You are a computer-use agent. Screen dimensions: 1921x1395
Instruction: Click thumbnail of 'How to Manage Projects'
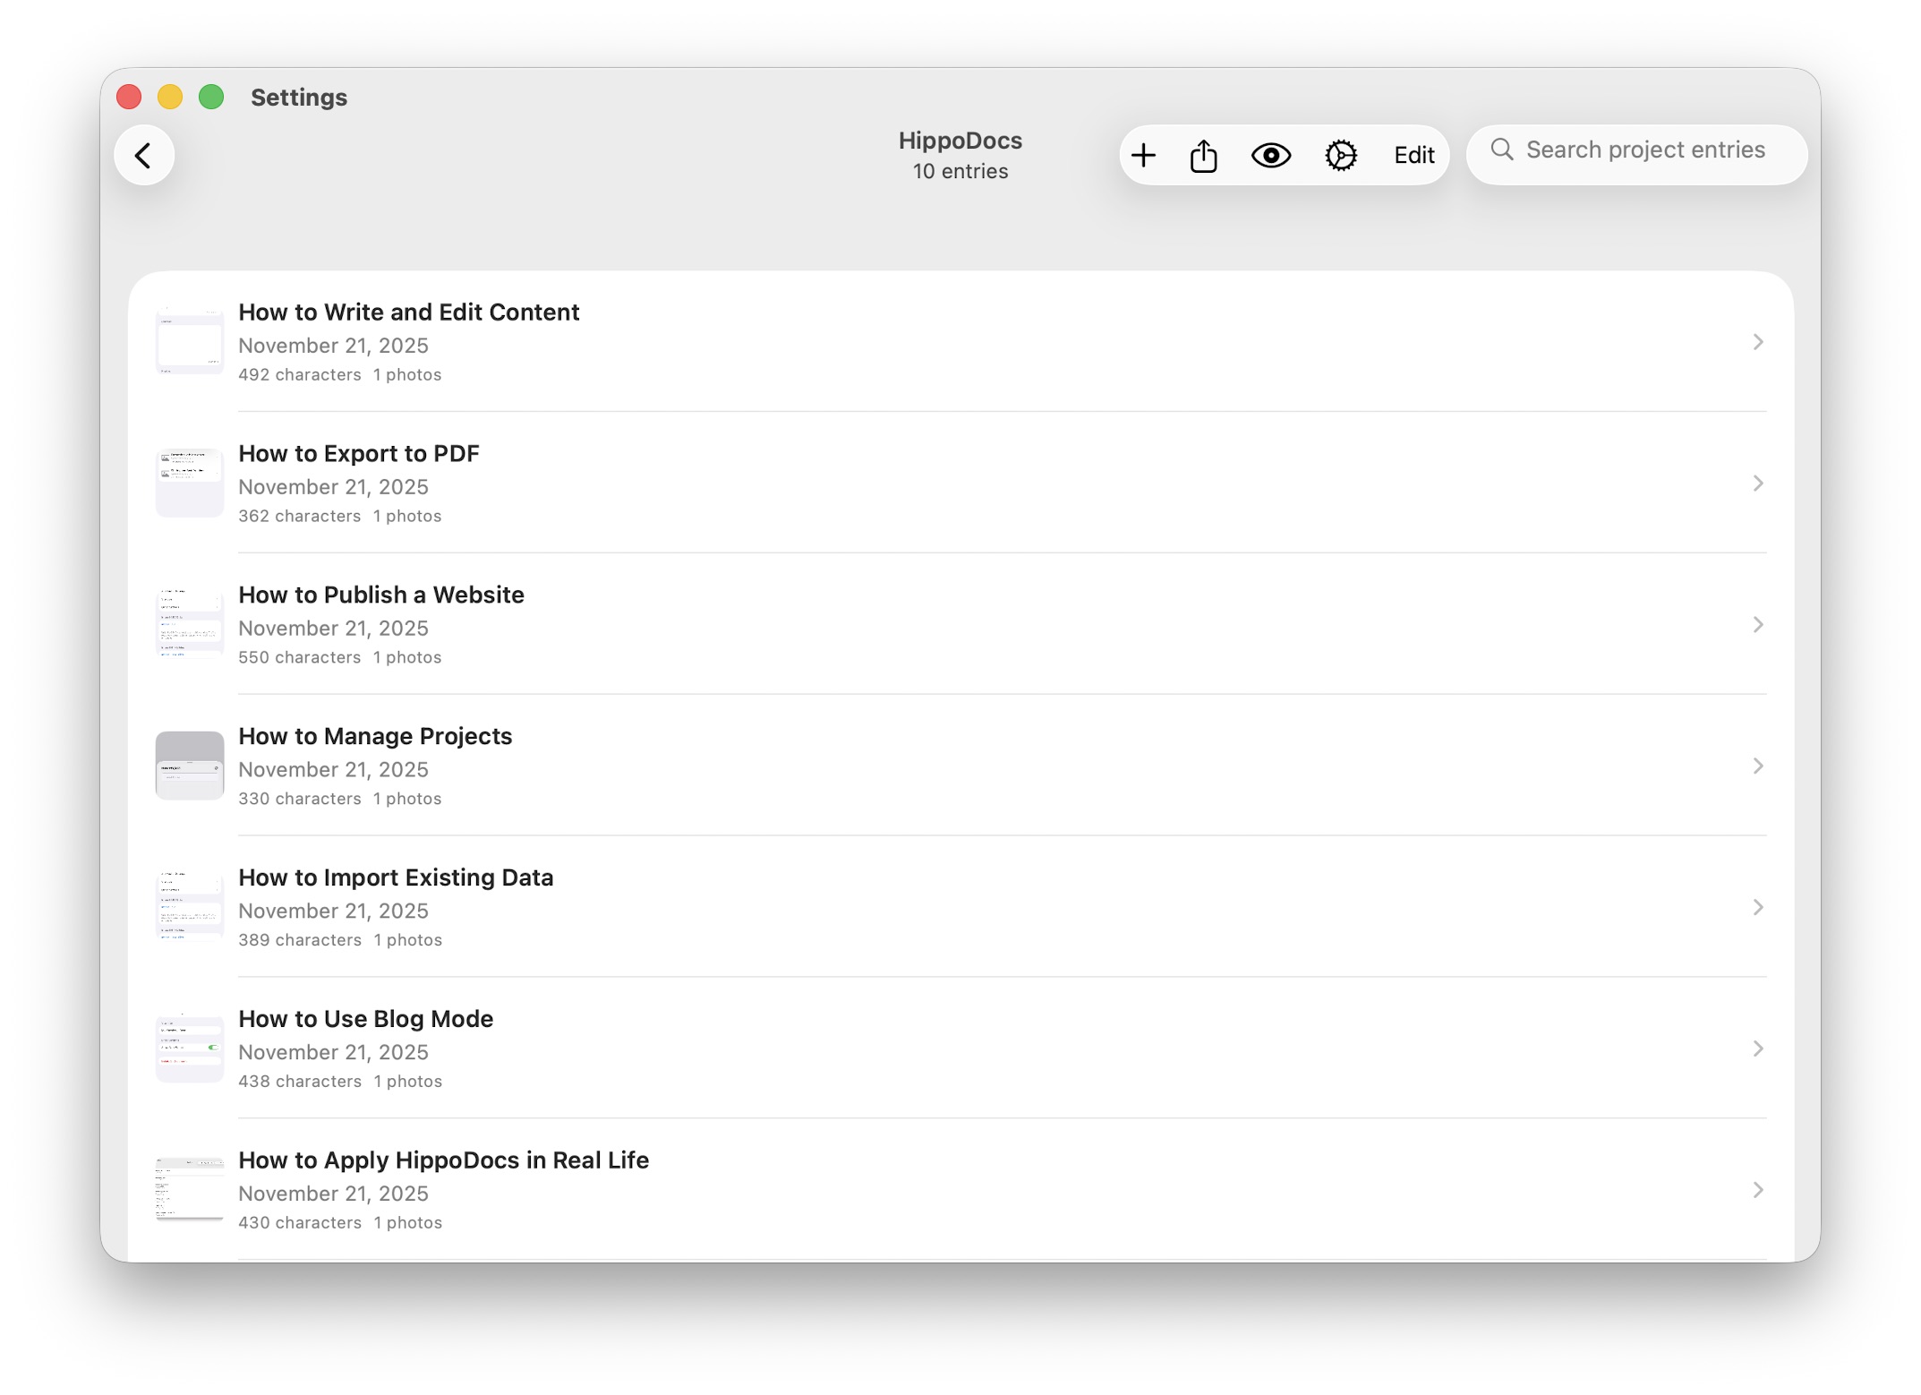190,766
